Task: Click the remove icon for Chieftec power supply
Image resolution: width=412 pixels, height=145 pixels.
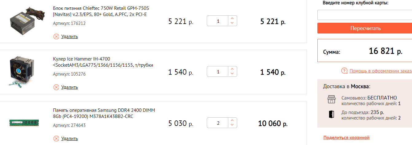Action: [56, 37]
